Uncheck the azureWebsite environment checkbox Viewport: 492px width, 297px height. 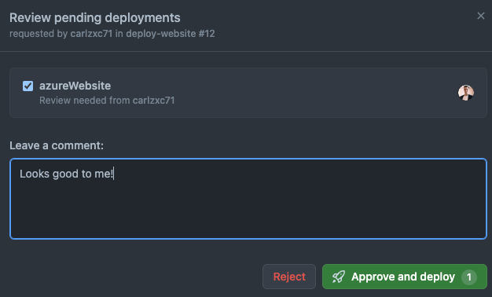(x=28, y=86)
